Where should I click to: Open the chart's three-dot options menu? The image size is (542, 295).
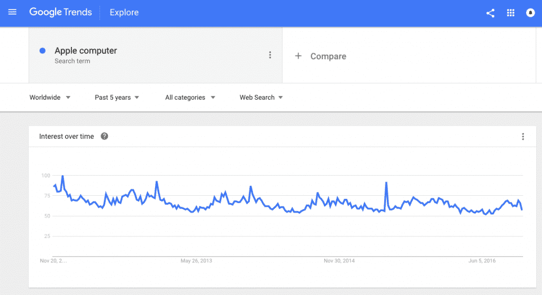(522, 137)
